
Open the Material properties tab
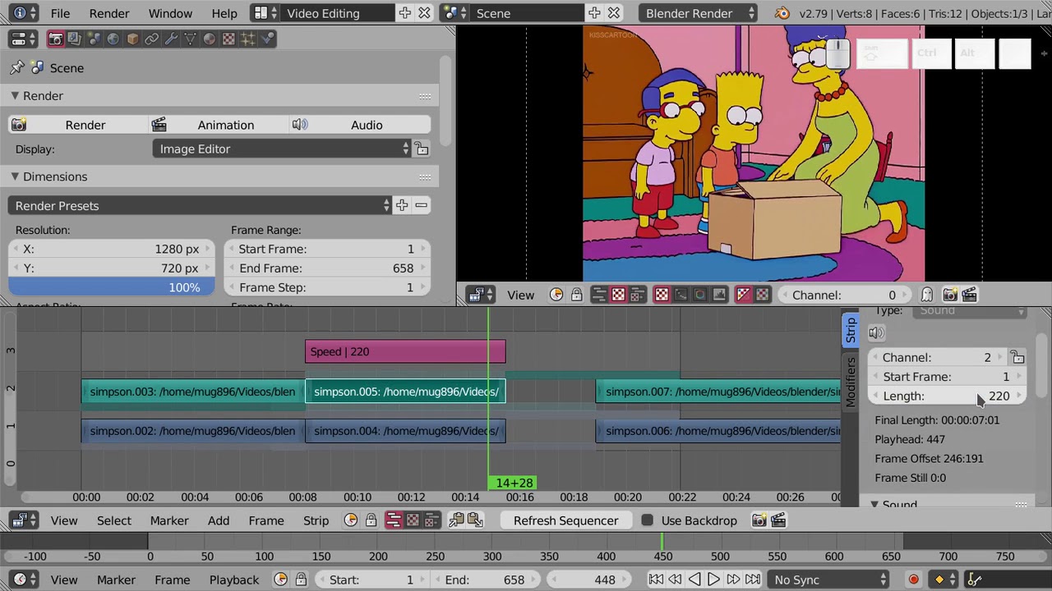(x=210, y=39)
